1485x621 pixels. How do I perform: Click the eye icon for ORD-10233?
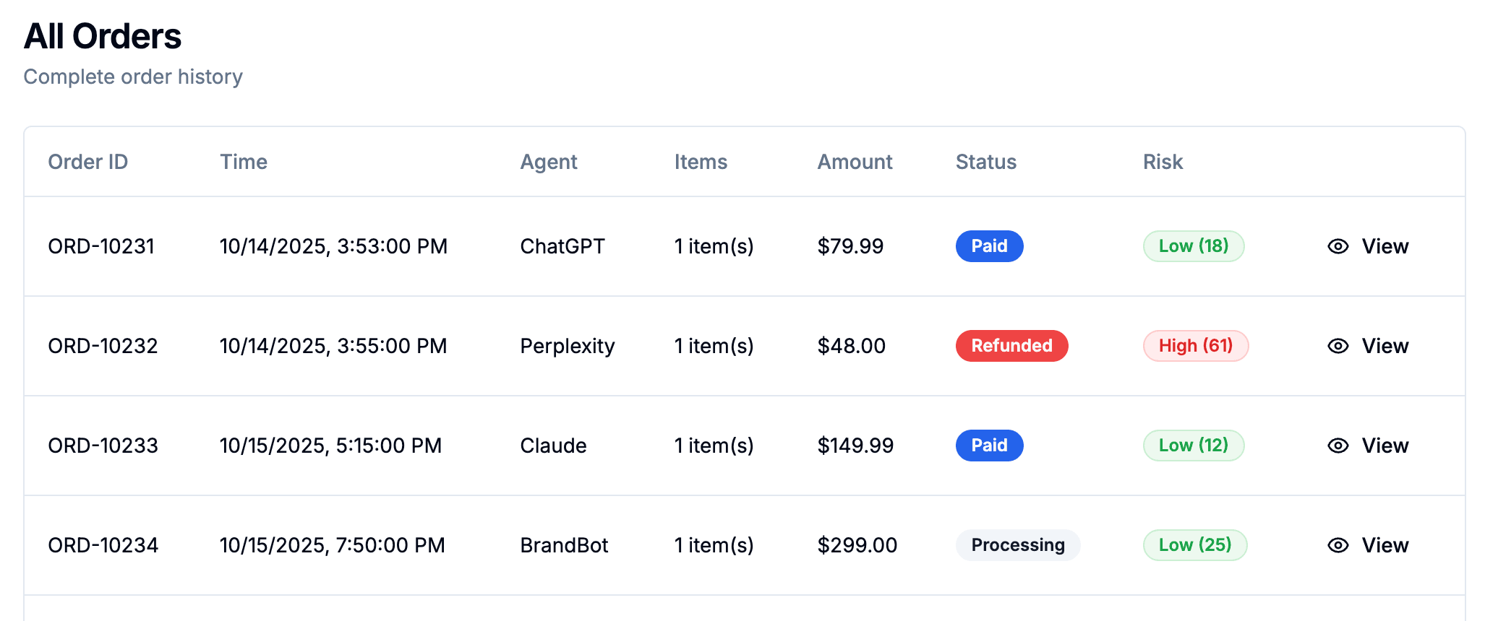[1338, 446]
